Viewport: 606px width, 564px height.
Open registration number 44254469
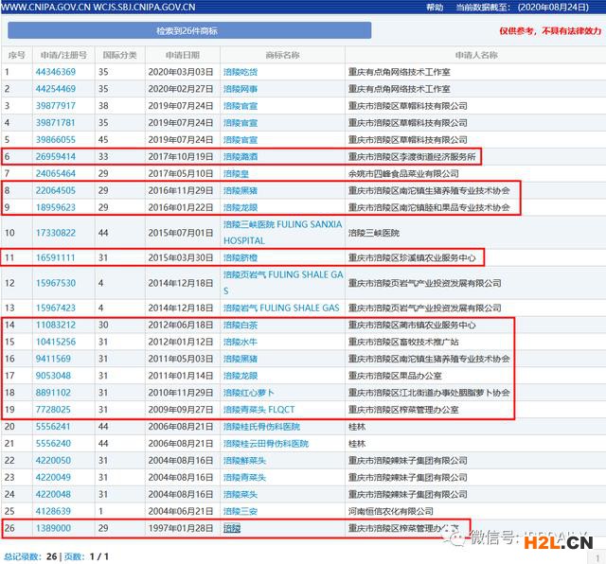(56, 89)
